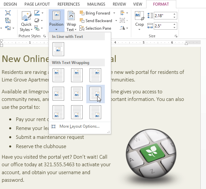Open the Selection Pane

coord(95,28)
